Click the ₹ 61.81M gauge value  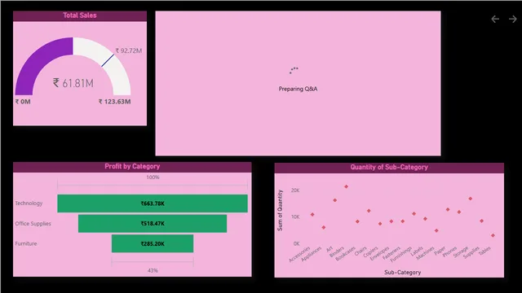[73, 83]
